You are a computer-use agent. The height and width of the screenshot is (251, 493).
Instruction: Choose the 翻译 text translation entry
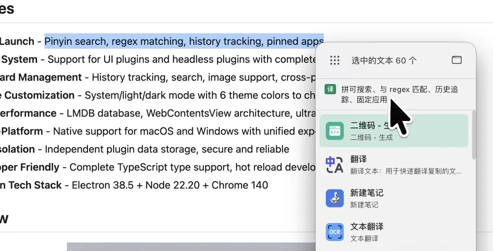(393, 165)
